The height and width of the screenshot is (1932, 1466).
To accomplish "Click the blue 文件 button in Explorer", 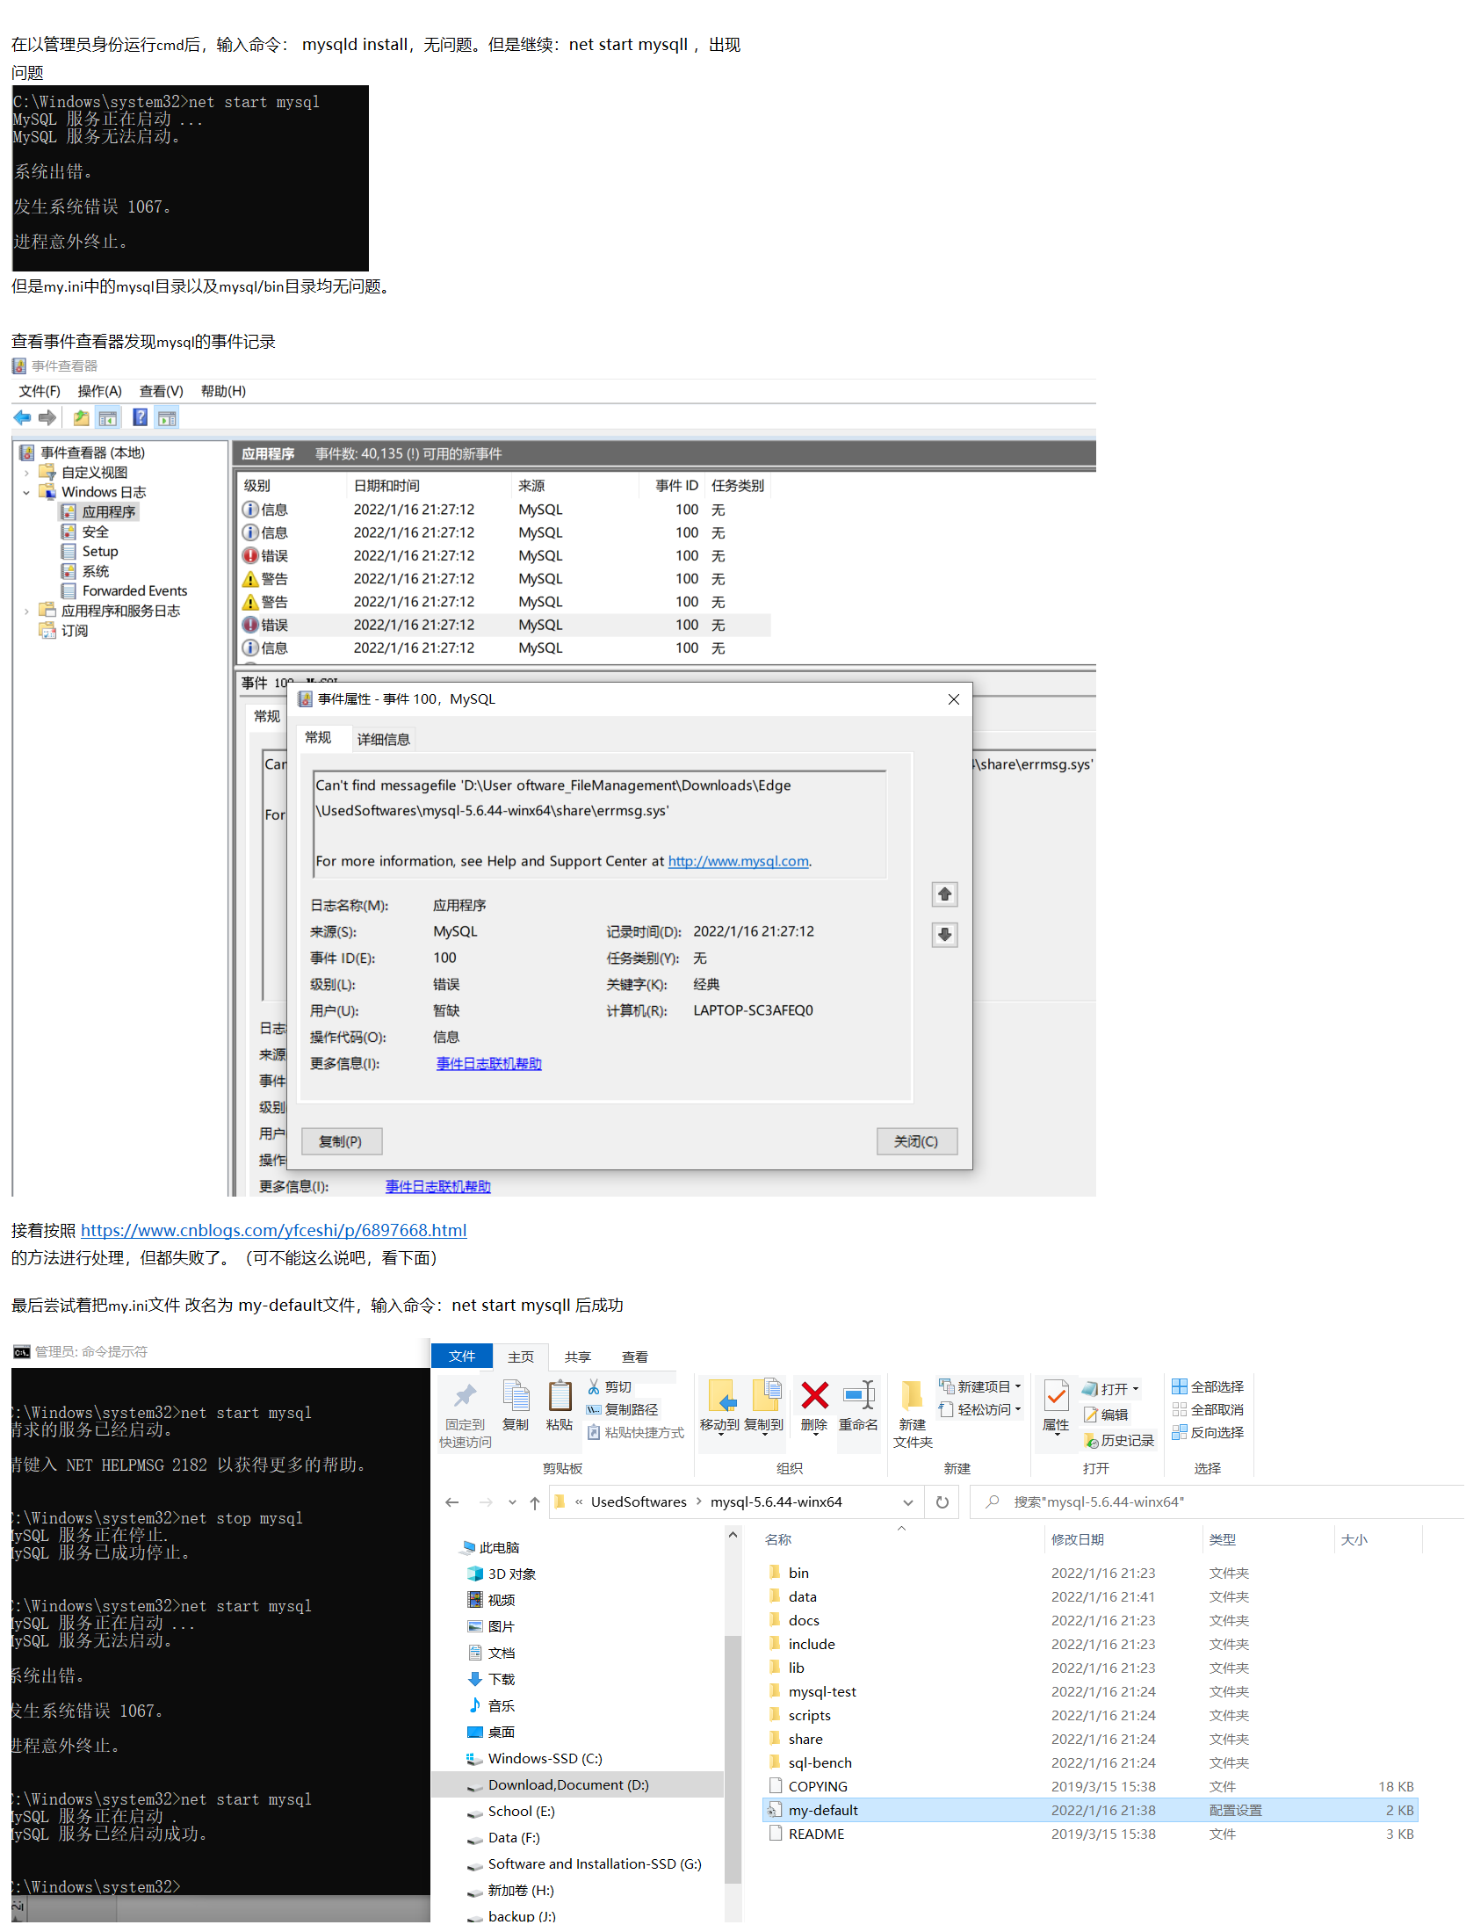I will coord(462,1357).
